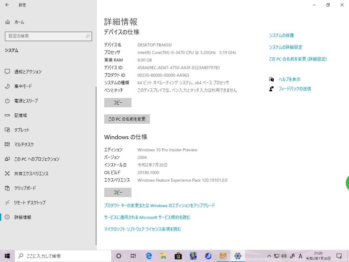This screenshot has height=262, width=349.
Task: Select タブレット in sidebar
Action: [21, 130]
